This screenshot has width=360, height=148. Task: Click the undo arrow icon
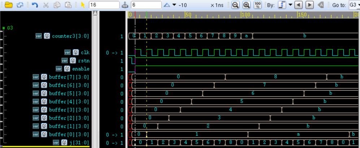tap(35, 5)
